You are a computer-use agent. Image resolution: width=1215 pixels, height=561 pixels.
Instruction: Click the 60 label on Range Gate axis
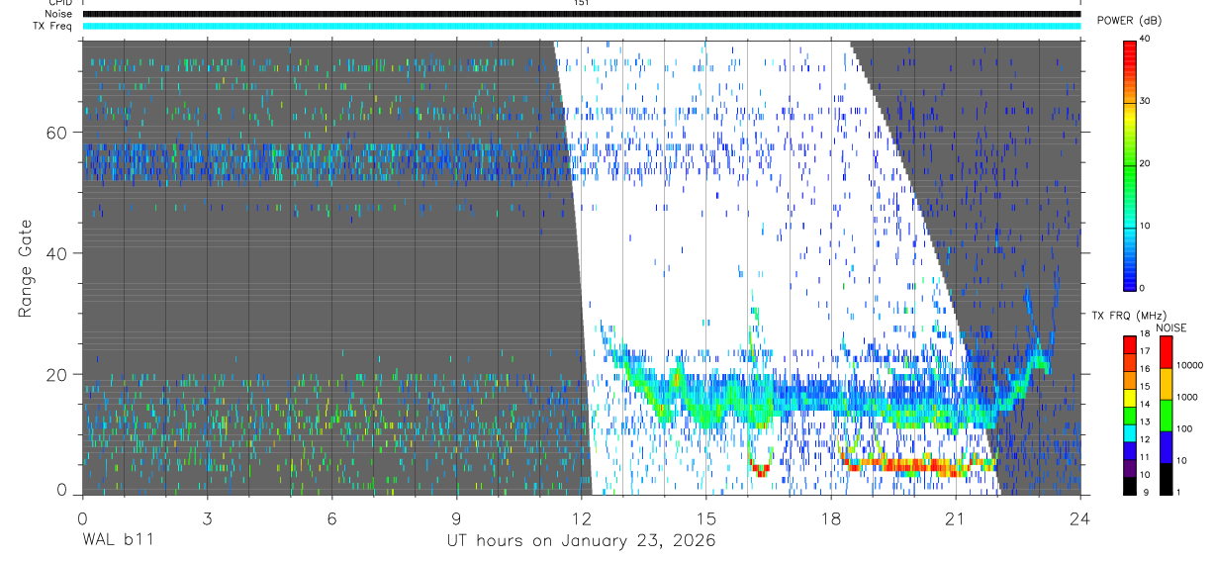point(57,132)
